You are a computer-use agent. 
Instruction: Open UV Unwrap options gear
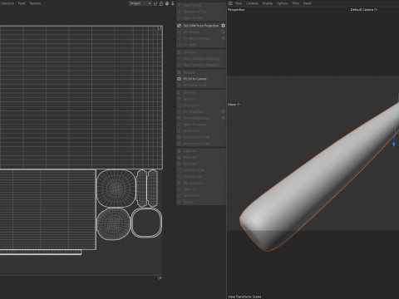pyautogui.click(x=223, y=32)
